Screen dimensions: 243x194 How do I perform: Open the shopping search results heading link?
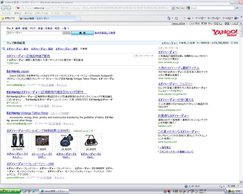point(38,131)
